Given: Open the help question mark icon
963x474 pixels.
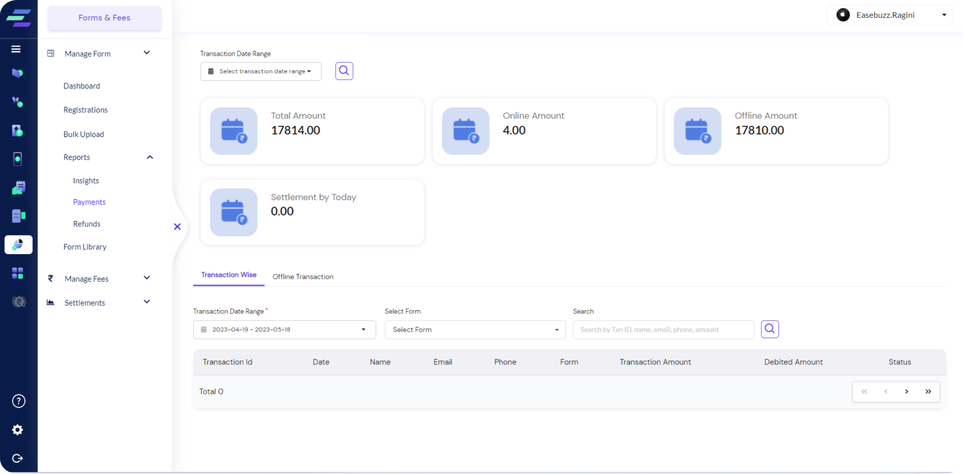Looking at the screenshot, I should pos(18,401).
